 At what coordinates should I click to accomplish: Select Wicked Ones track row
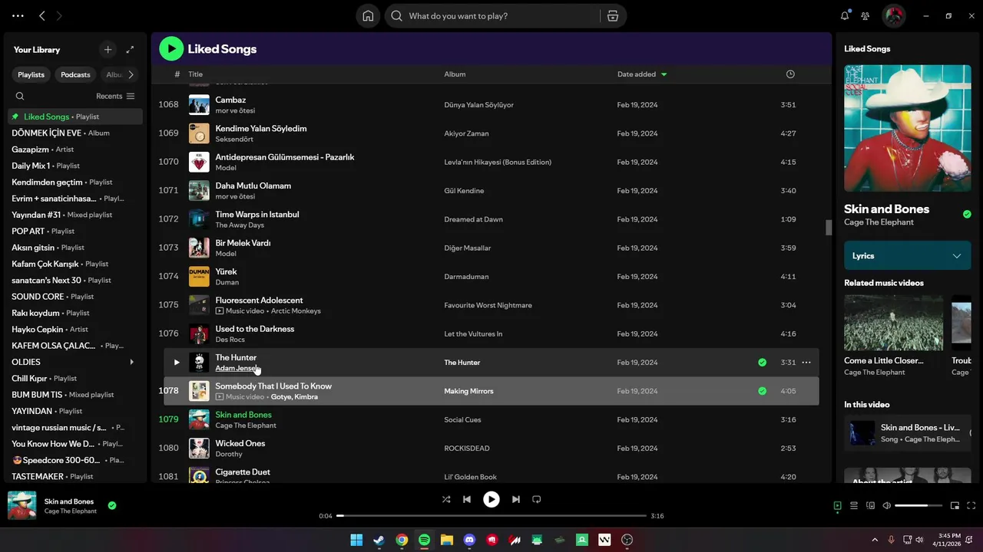tap(491, 449)
